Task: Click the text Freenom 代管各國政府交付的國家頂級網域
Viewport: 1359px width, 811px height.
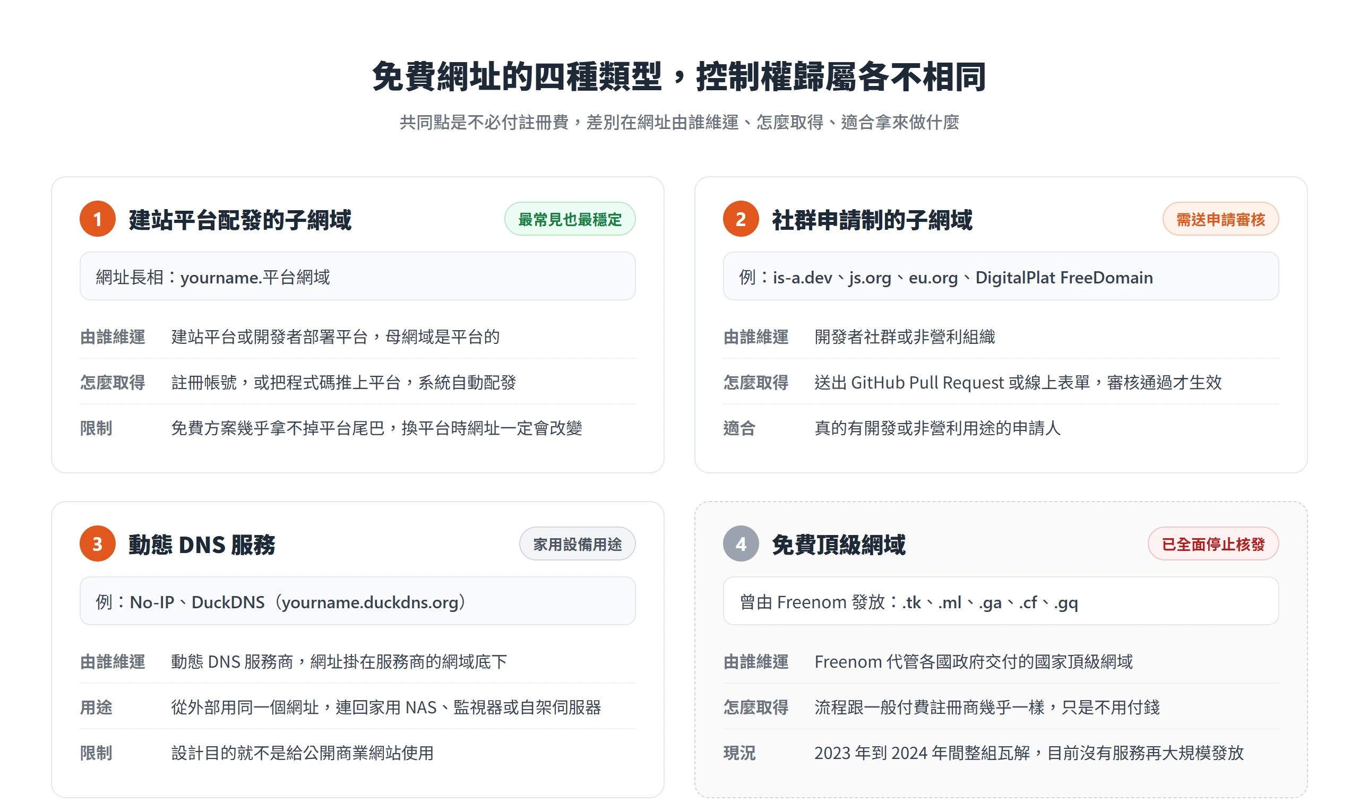Action: [973, 662]
